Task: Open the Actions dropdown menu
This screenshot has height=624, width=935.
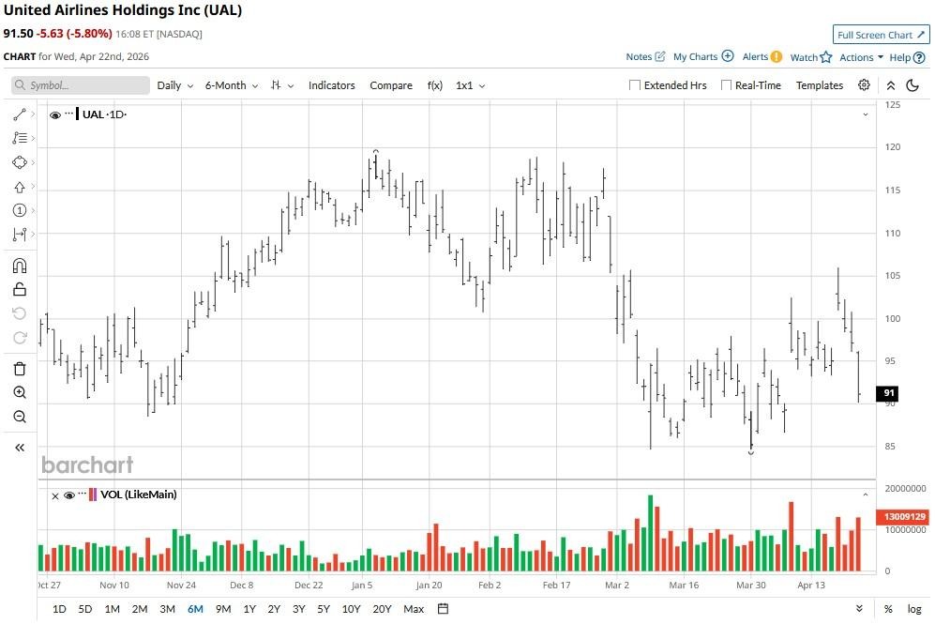Action: (861, 57)
